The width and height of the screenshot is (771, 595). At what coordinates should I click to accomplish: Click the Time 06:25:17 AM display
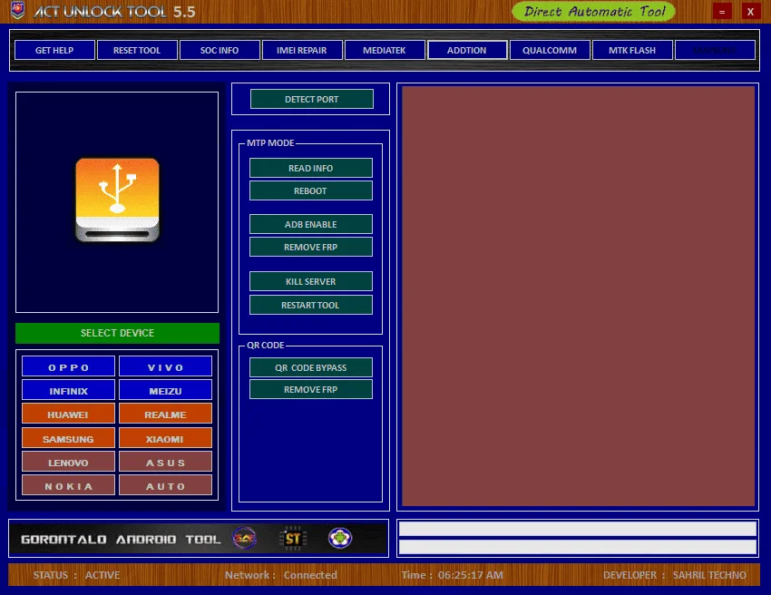pyautogui.click(x=452, y=575)
